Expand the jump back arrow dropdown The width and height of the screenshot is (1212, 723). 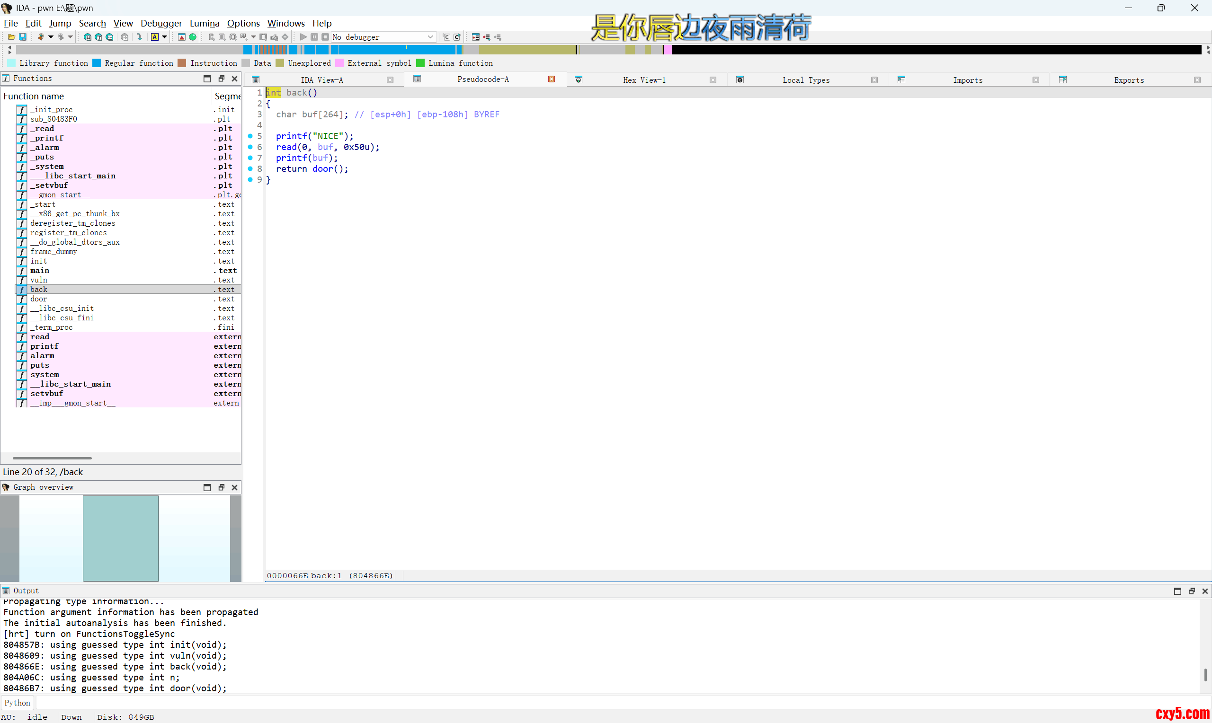51,37
